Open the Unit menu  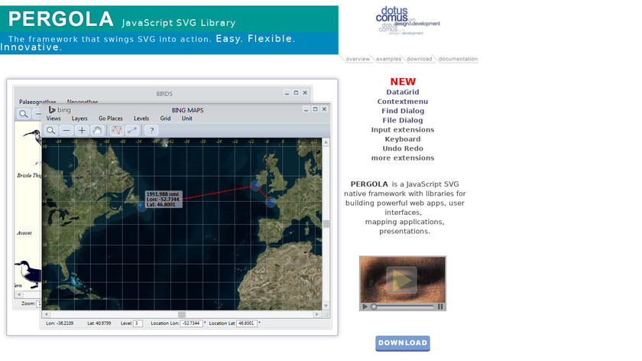[186, 119]
